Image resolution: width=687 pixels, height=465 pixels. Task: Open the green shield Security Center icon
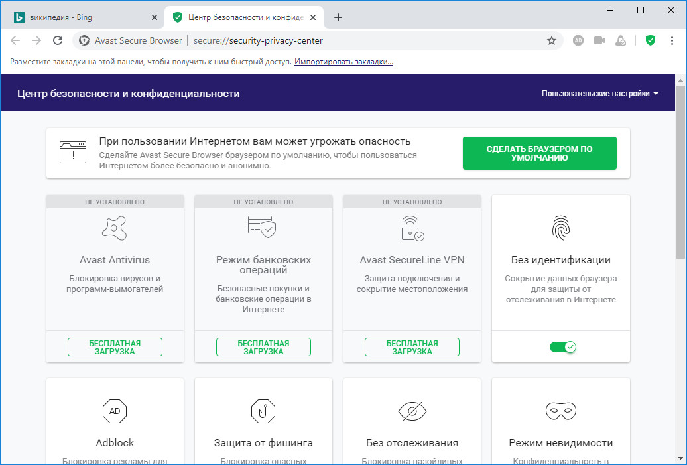tap(651, 40)
